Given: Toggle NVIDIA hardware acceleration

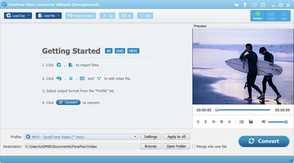Looking at the screenshot, I should click(x=257, y=16).
